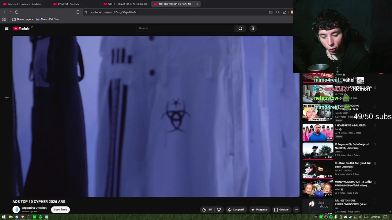
Task: Bookmark this page from address bar
Action: click(78, 12)
